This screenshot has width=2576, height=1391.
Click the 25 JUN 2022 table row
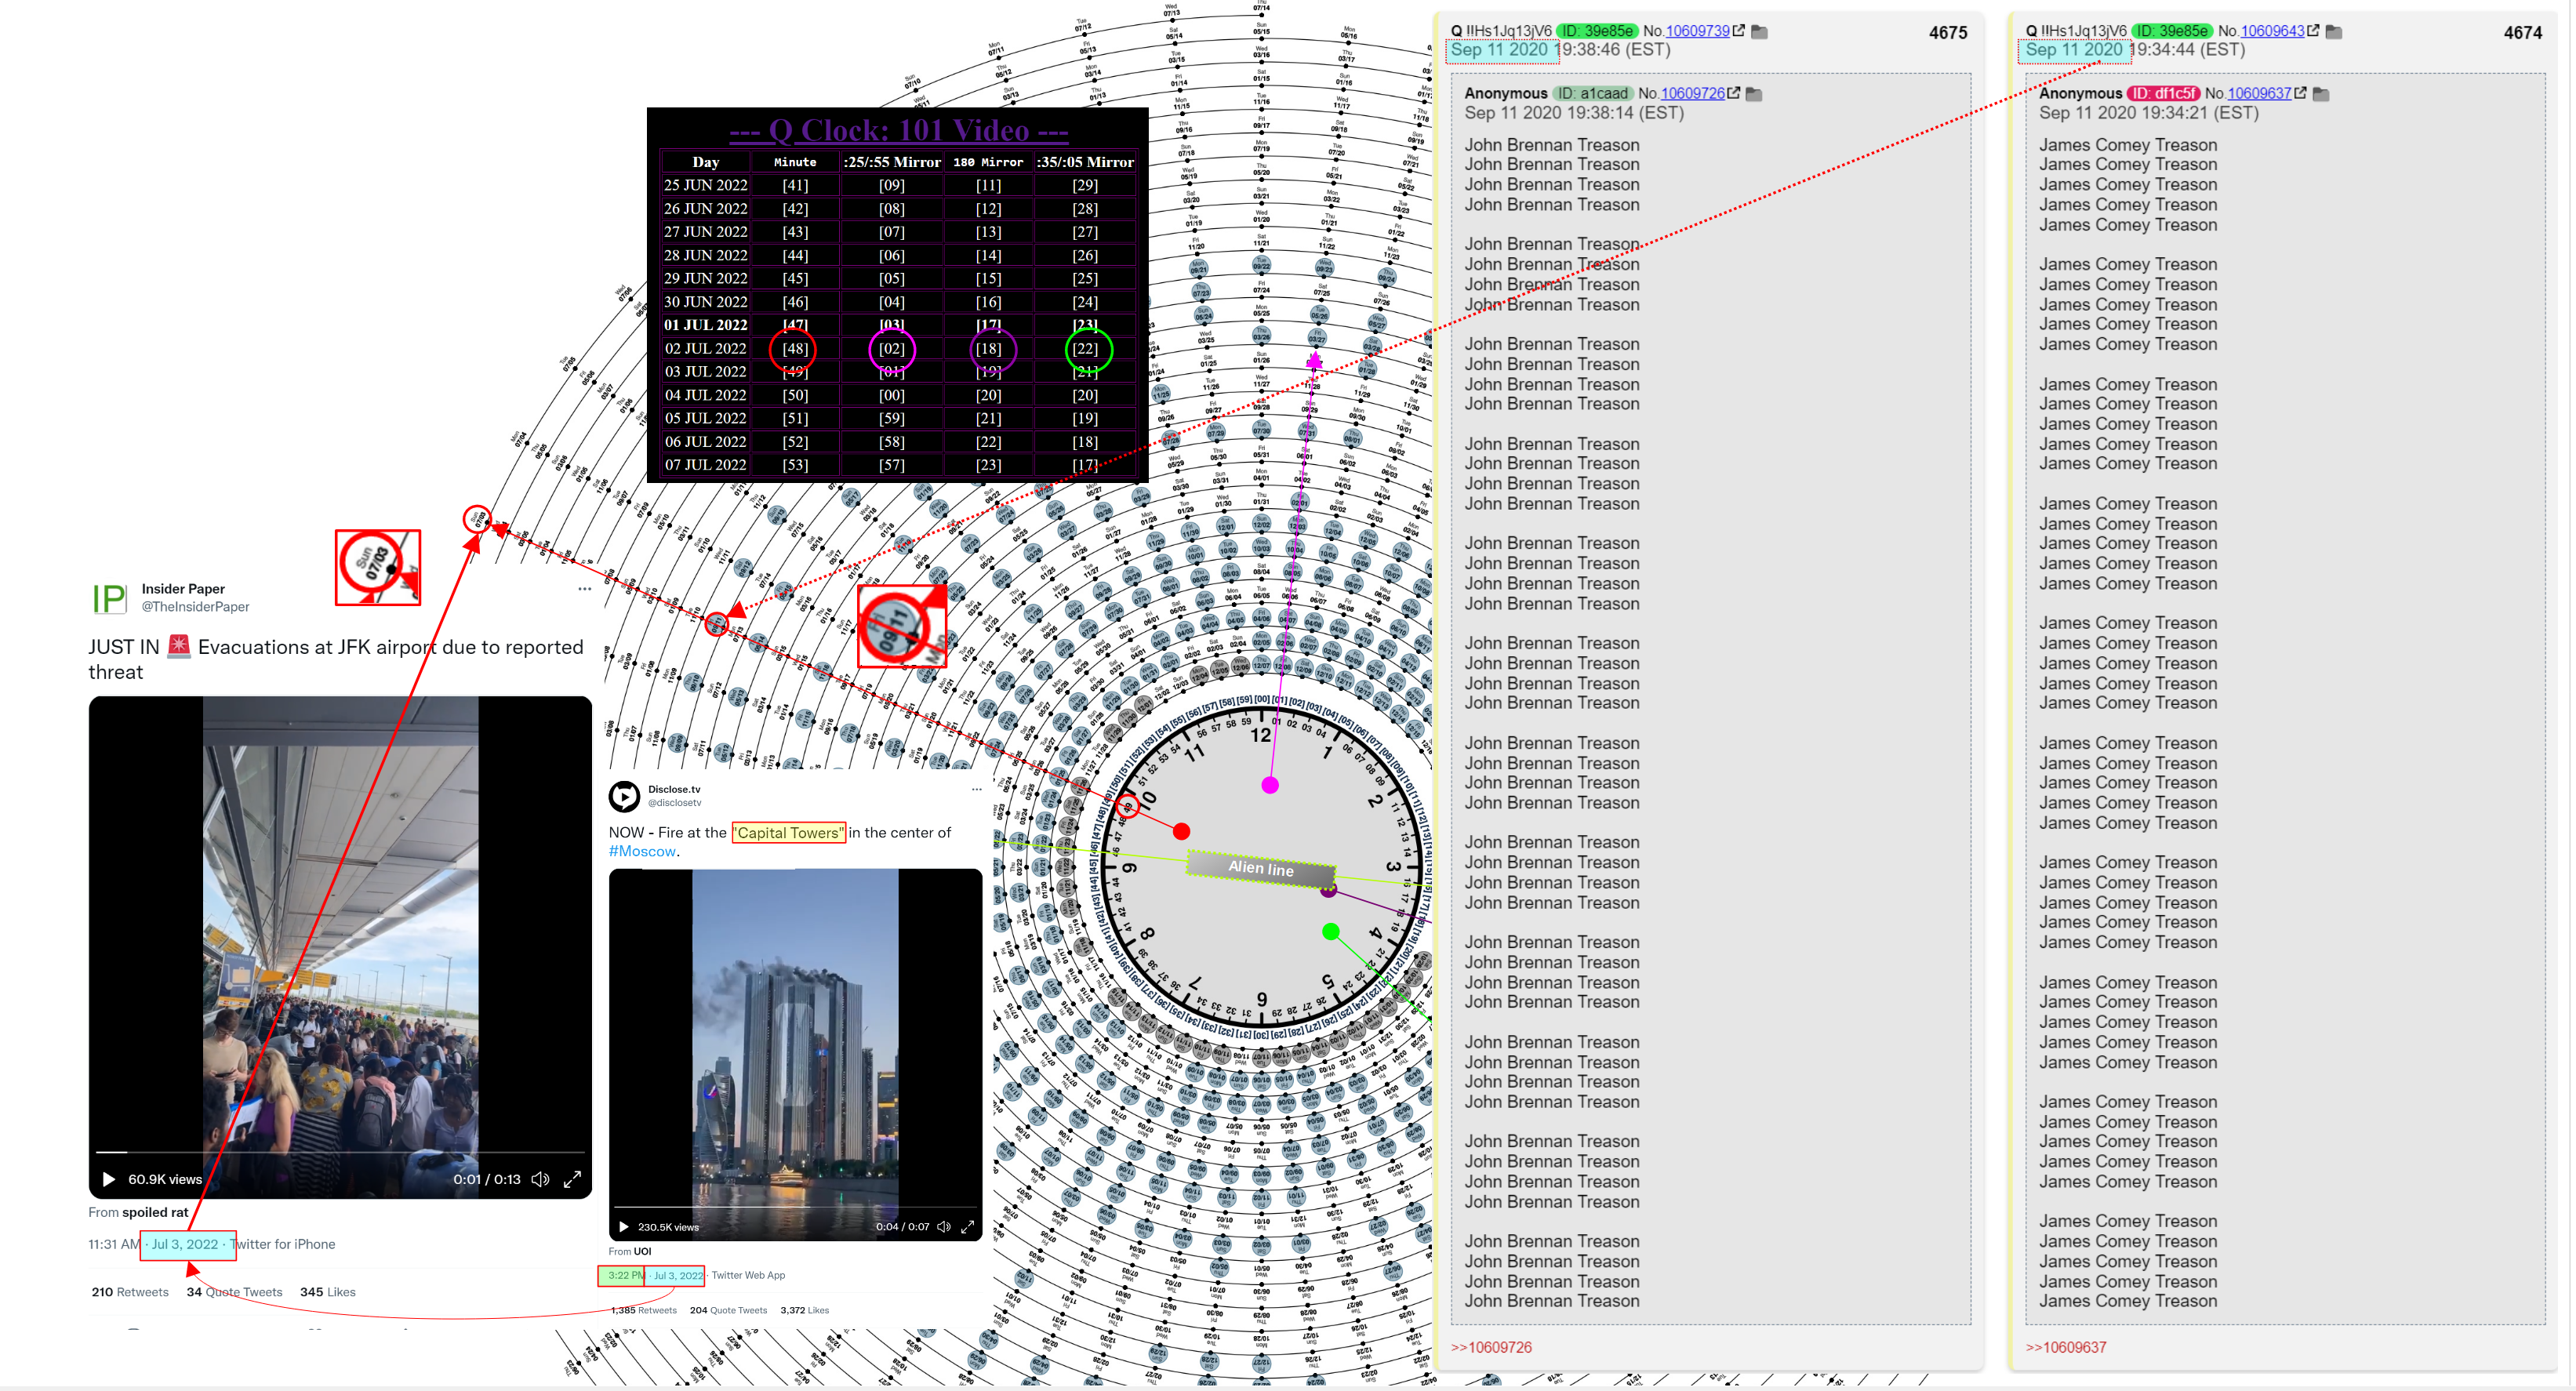[898, 185]
